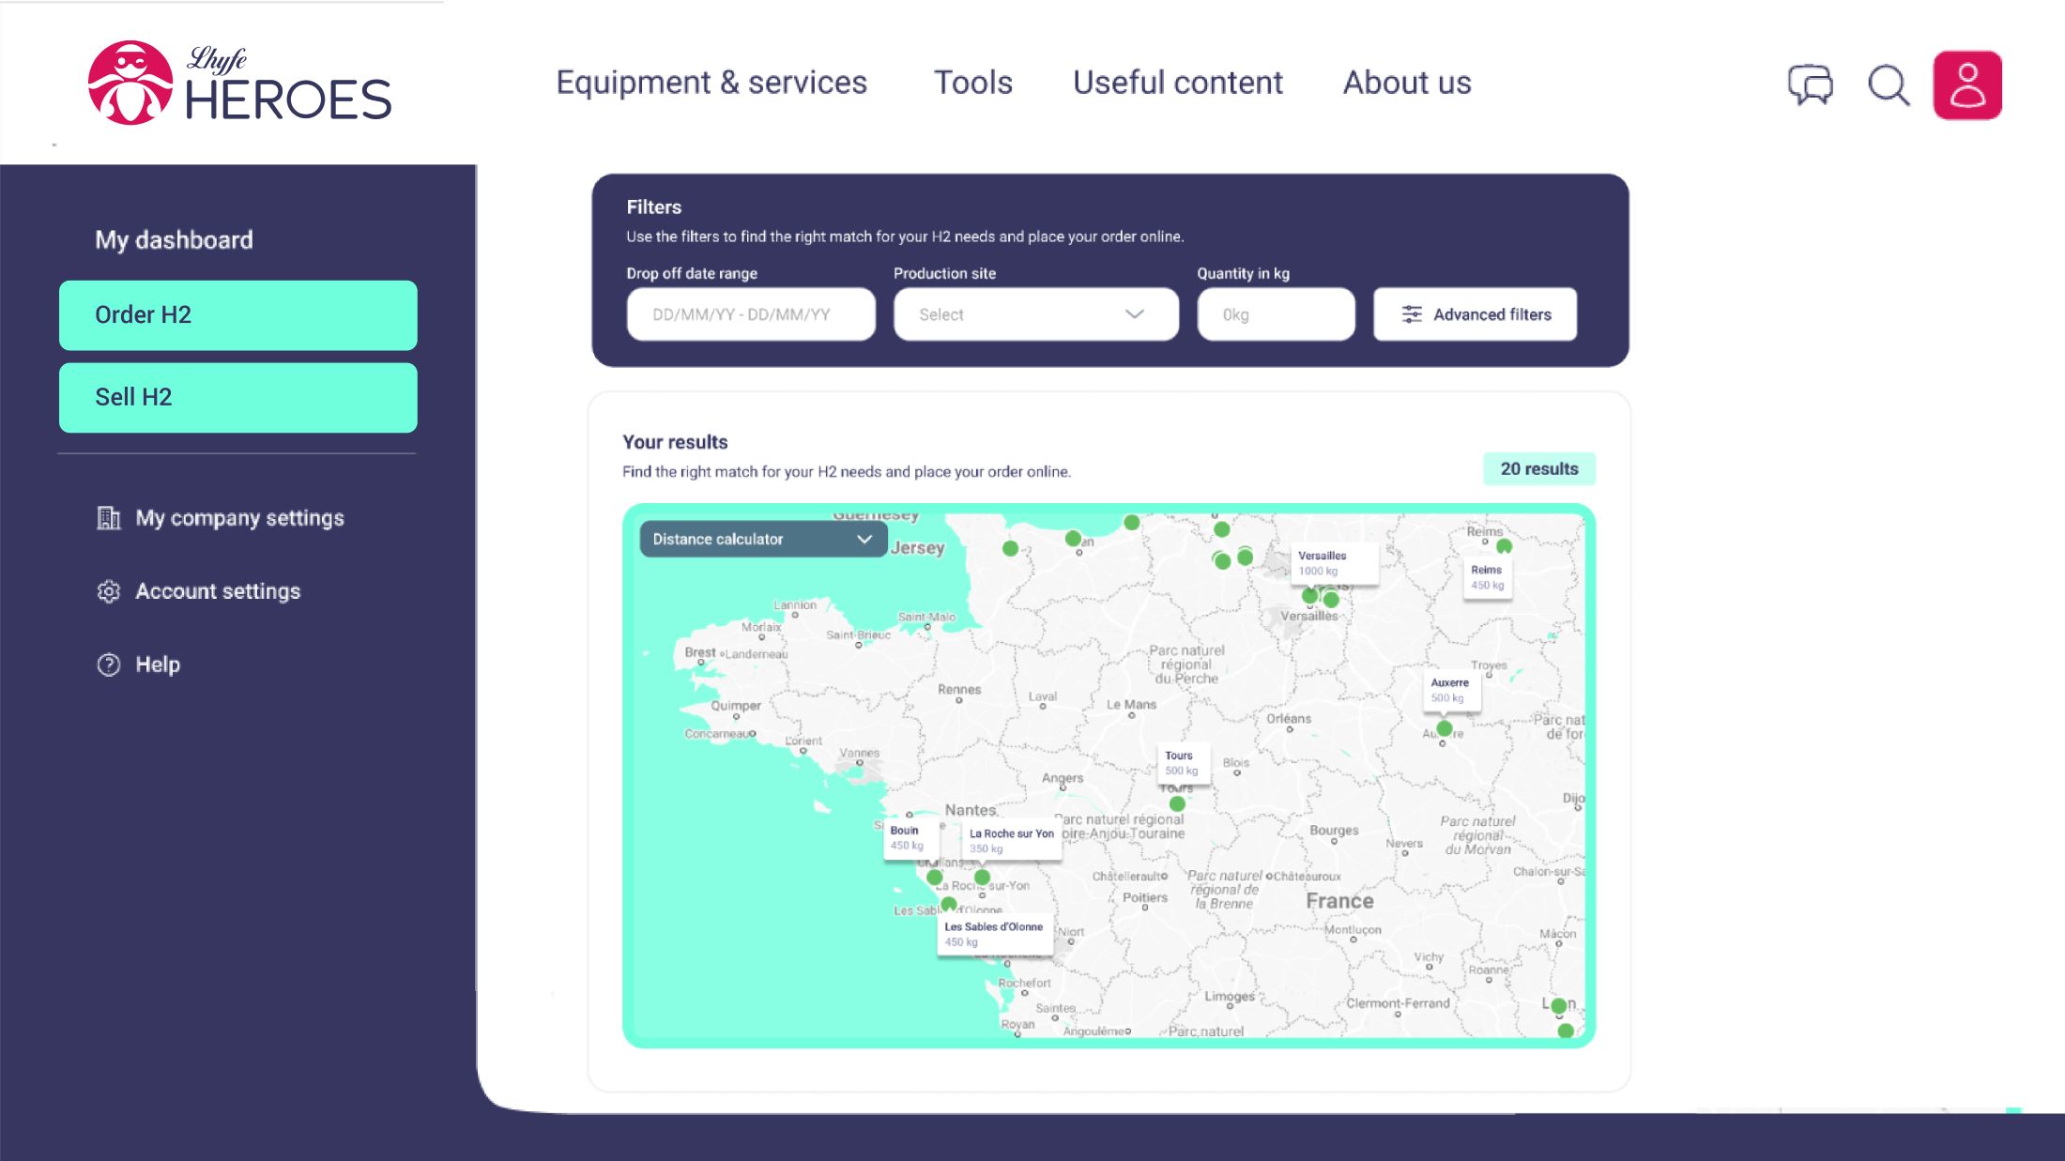Click the company building icon
The image size is (2065, 1161).
pos(109,518)
